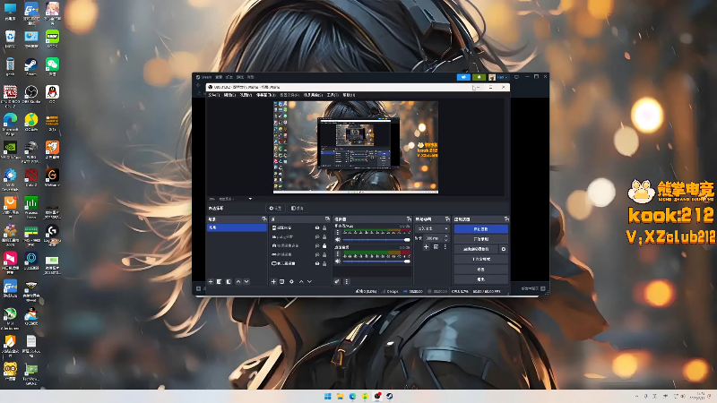717x403 pixels.
Task: Open OBS View menu
Action: [246, 95]
